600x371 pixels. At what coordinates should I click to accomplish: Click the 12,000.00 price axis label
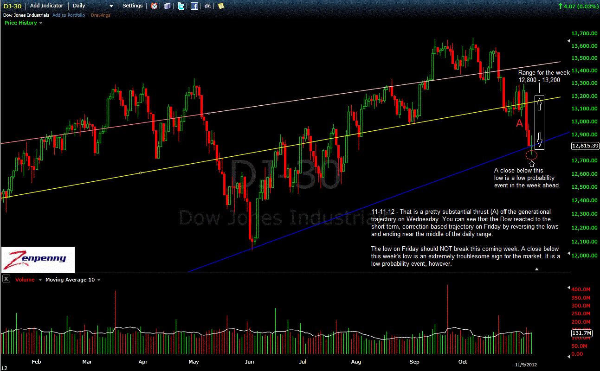[x=584, y=256]
